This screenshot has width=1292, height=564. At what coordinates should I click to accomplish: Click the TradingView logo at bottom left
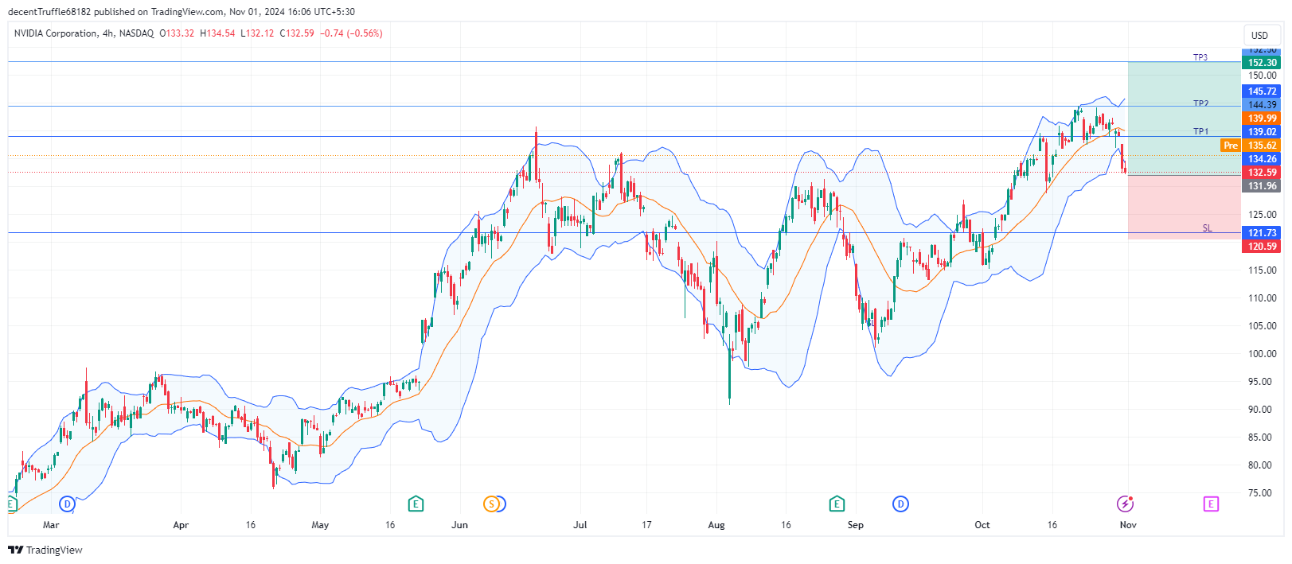(x=45, y=550)
